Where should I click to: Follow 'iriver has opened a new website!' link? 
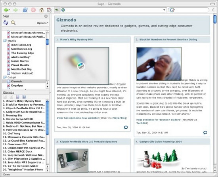(78, 118)
